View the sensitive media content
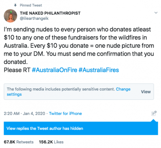The height and width of the screenshot is (148, 161). (146, 92)
